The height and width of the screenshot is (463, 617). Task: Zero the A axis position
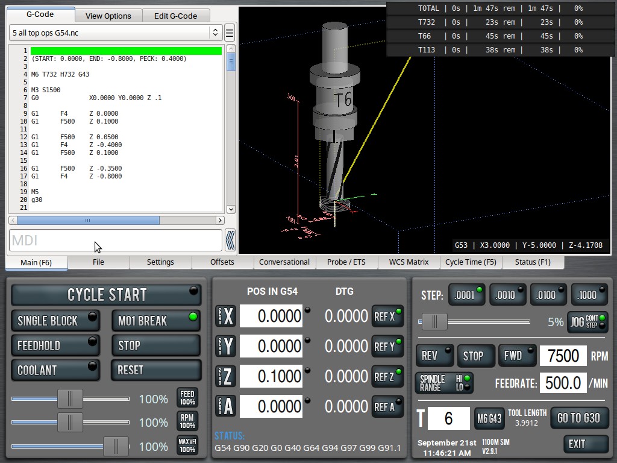tap(226, 407)
